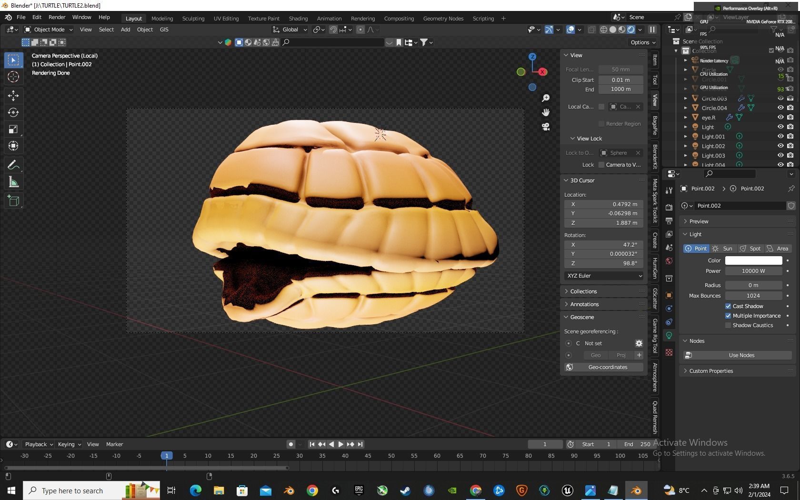Screen dimensions: 800x500
Task: Click the Geoscene settings gear icon
Action: tap(639, 343)
